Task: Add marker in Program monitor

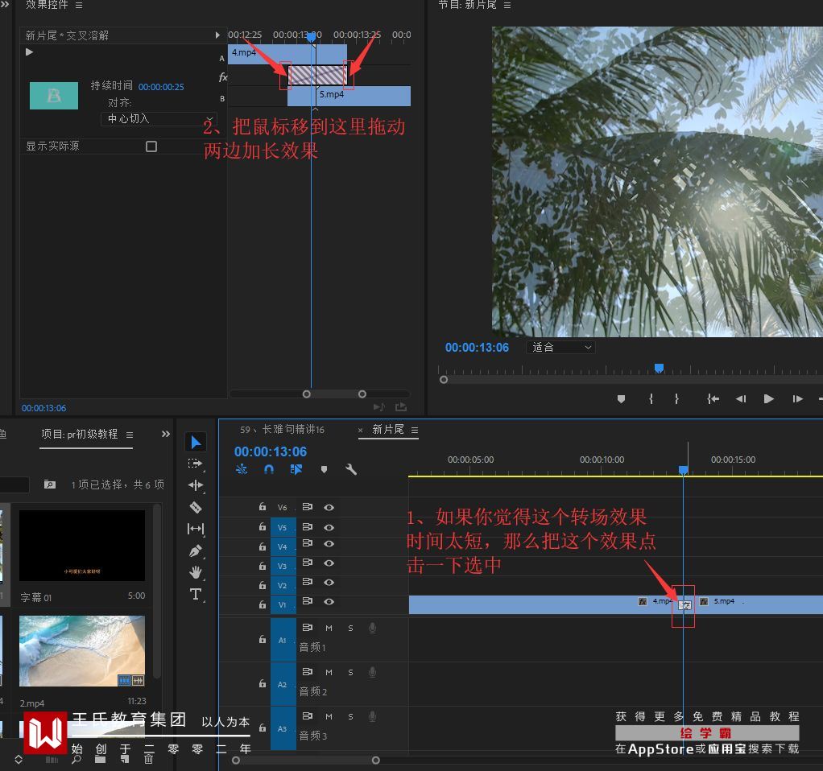Action: coord(621,399)
